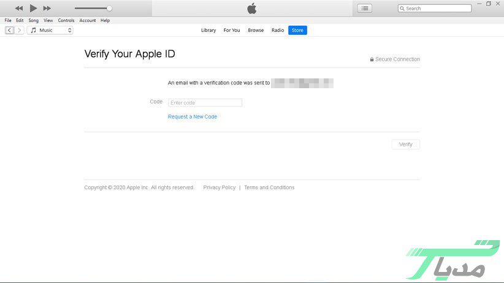
Task: Open the list view icon button
Action: click(365, 9)
